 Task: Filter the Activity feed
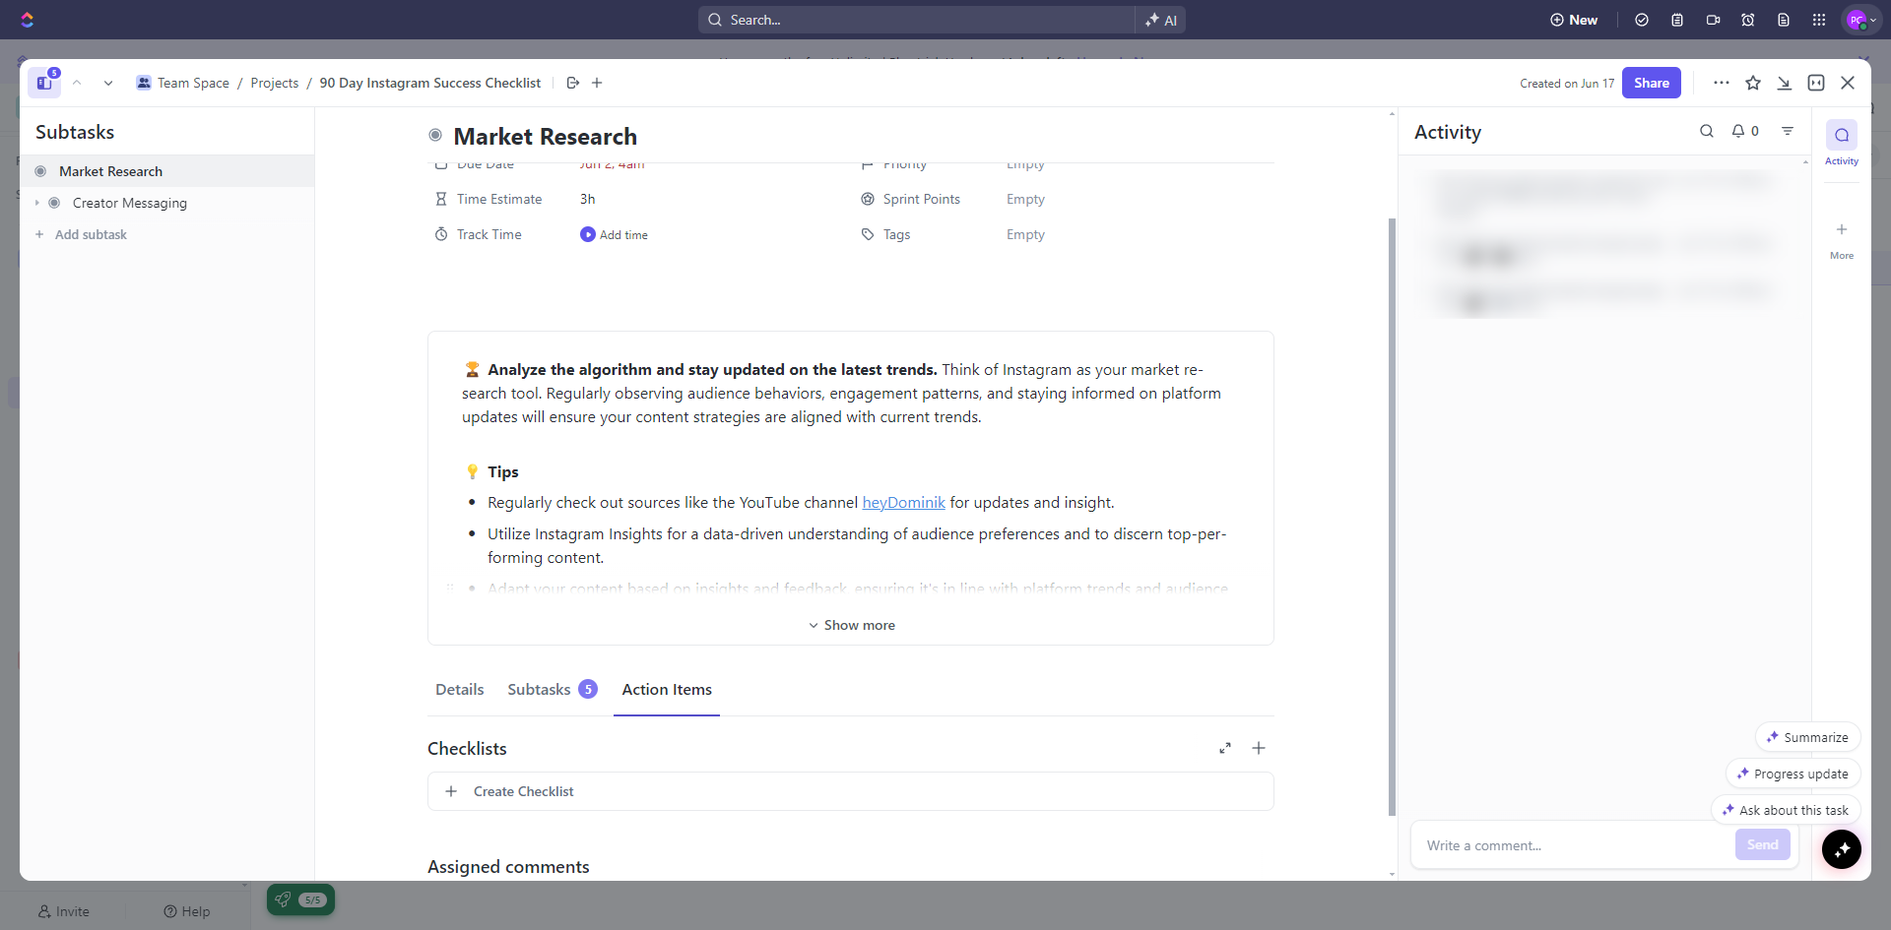pos(1788,132)
